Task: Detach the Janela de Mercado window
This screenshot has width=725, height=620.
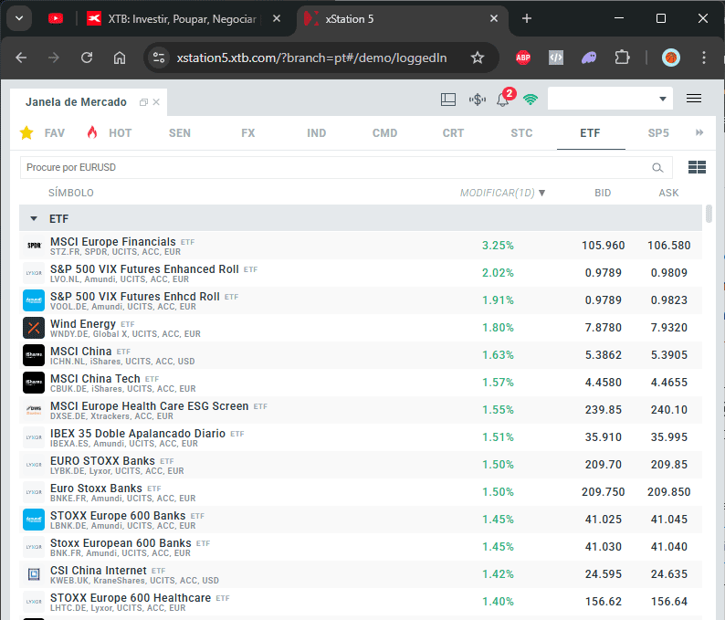Action: [143, 102]
